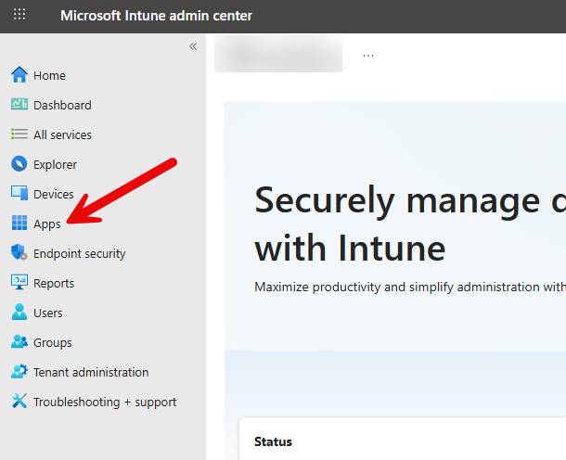Navigate to Endpoint security menu label
Viewport: 566px width, 460px height.
point(80,253)
